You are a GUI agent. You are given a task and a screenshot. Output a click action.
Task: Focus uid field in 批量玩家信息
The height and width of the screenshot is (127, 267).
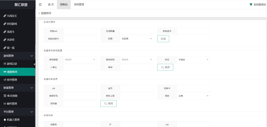80,88
